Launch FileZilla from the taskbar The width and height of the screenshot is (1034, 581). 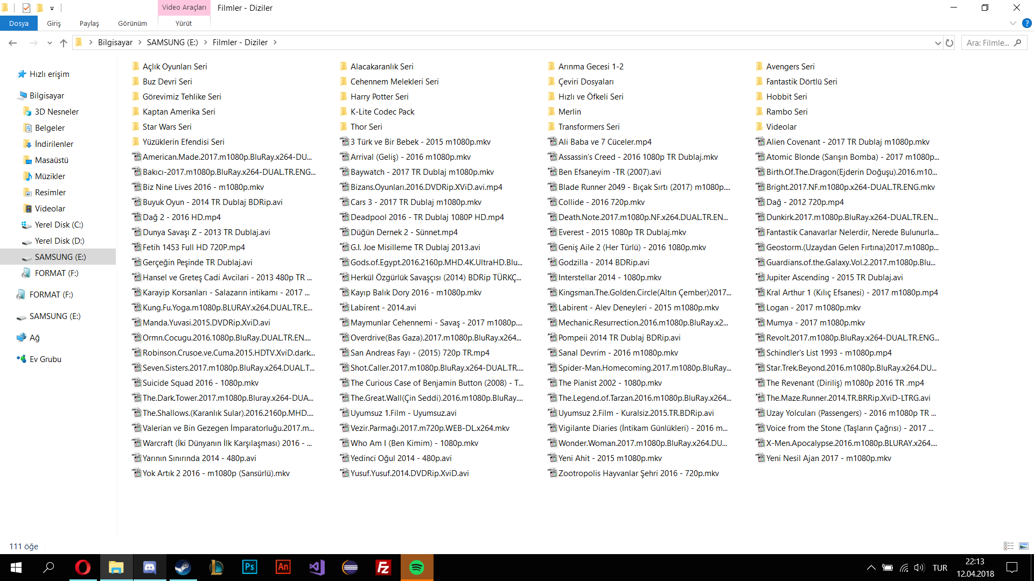(x=383, y=568)
